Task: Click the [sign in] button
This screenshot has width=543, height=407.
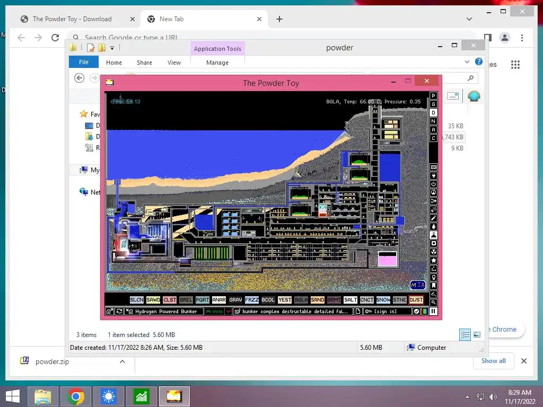Action: coord(388,312)
